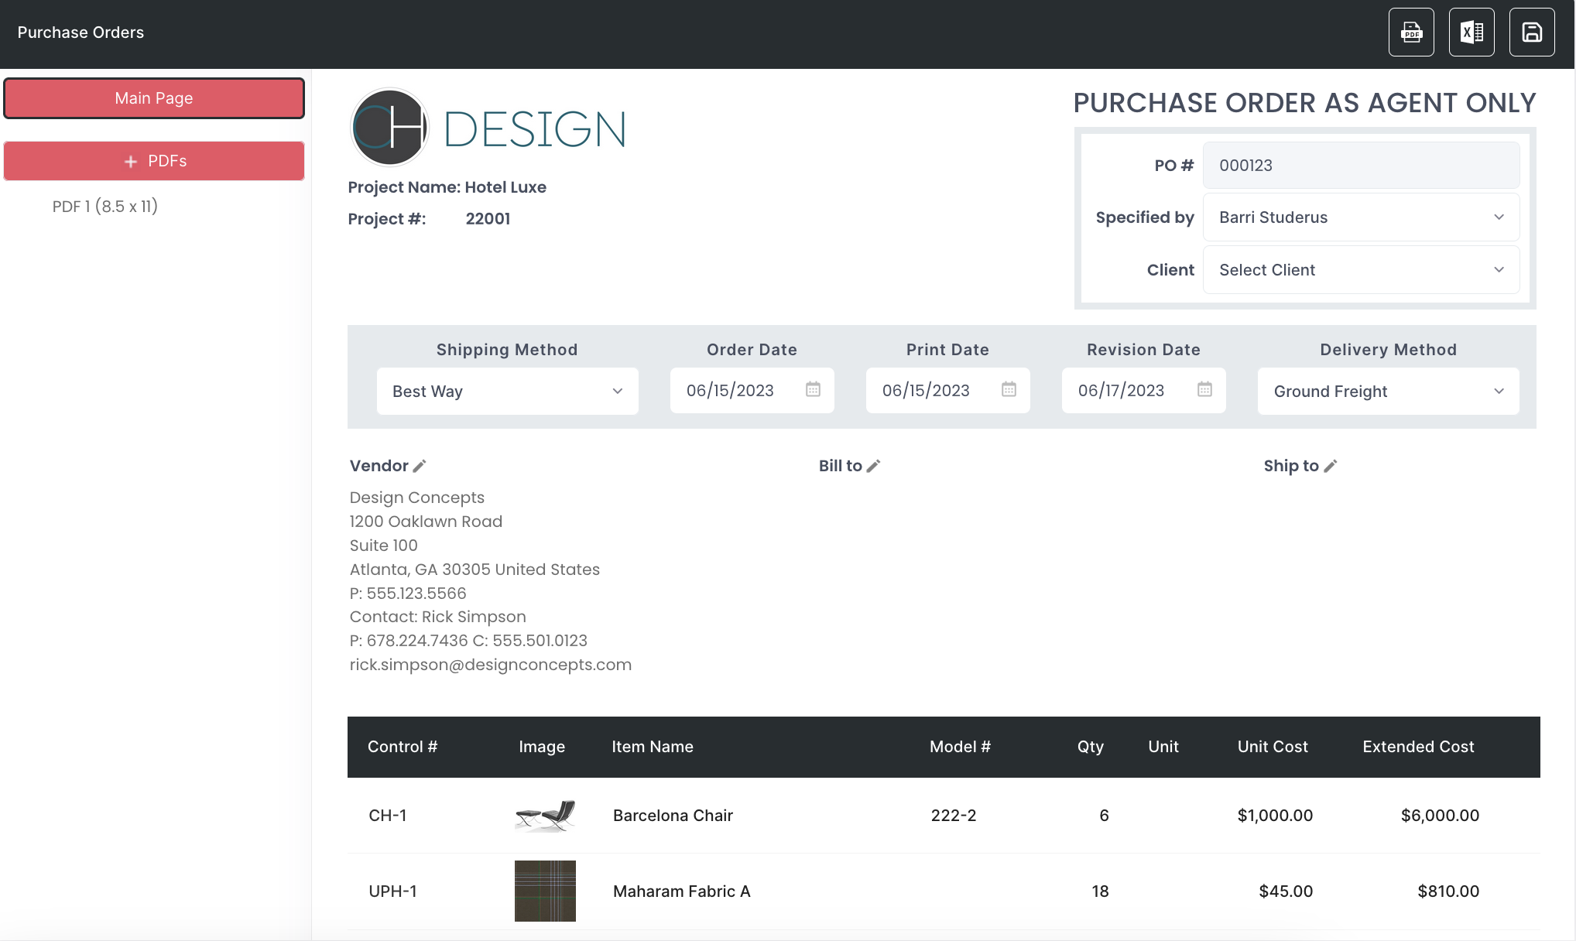Click the Print Date field
Image resolution: width=1576 pixels, height=941 pixels.
coord(947,390)
